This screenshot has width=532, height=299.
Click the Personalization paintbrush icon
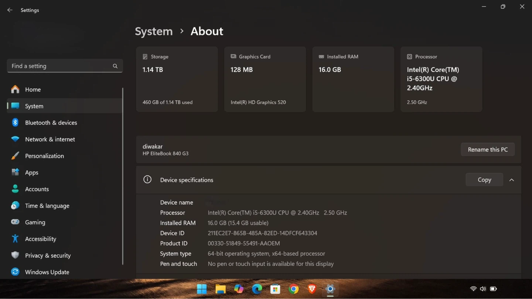(x=15, y=156)
